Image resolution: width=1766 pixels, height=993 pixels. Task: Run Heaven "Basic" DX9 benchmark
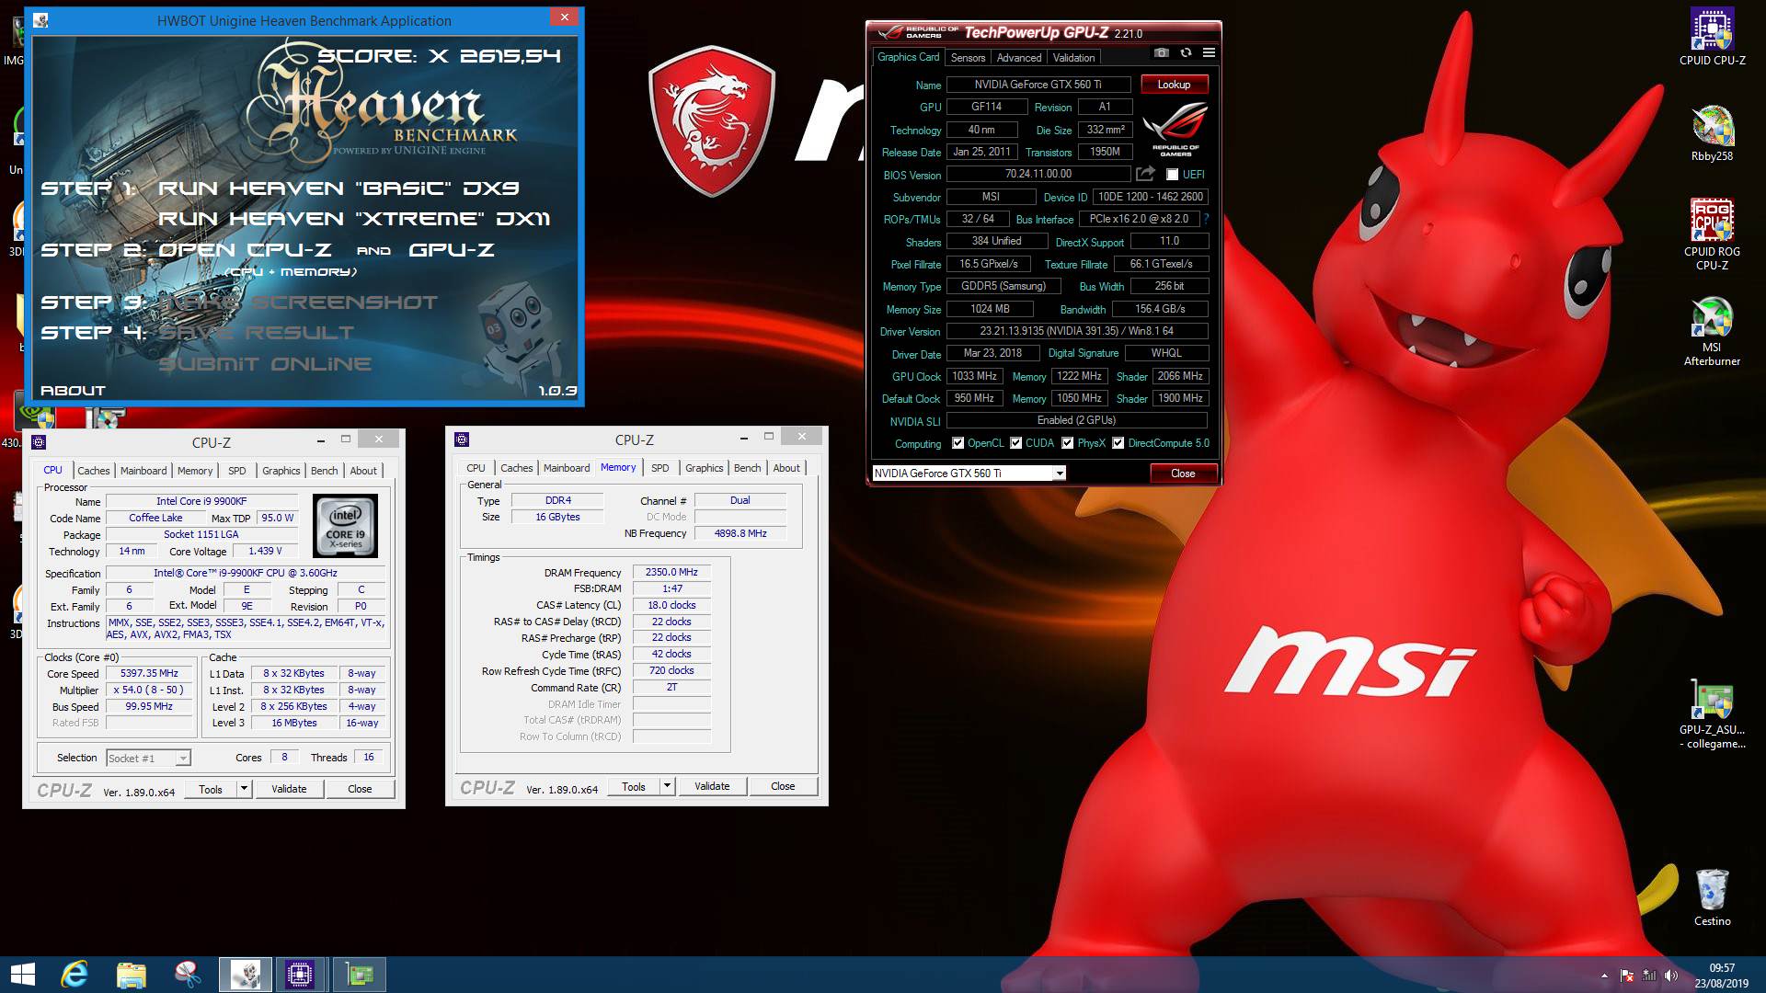338,188
